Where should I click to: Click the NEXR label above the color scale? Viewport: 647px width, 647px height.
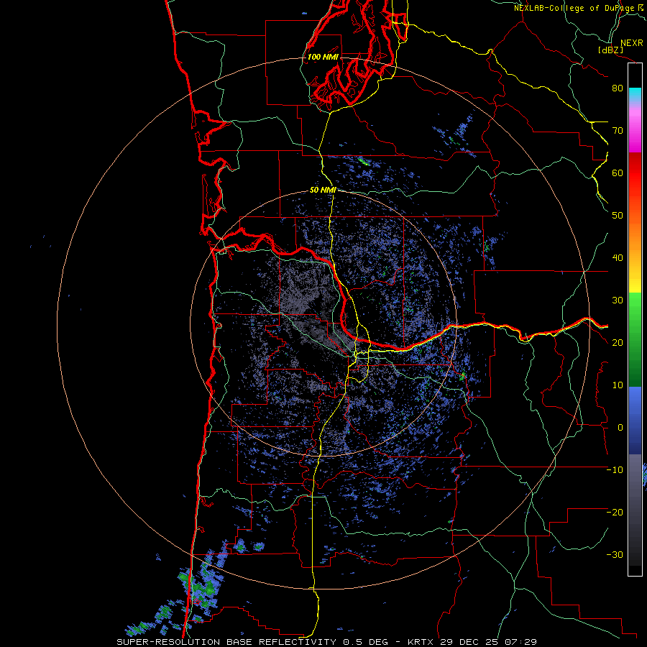pyautogui.click(x=631, y=43)
